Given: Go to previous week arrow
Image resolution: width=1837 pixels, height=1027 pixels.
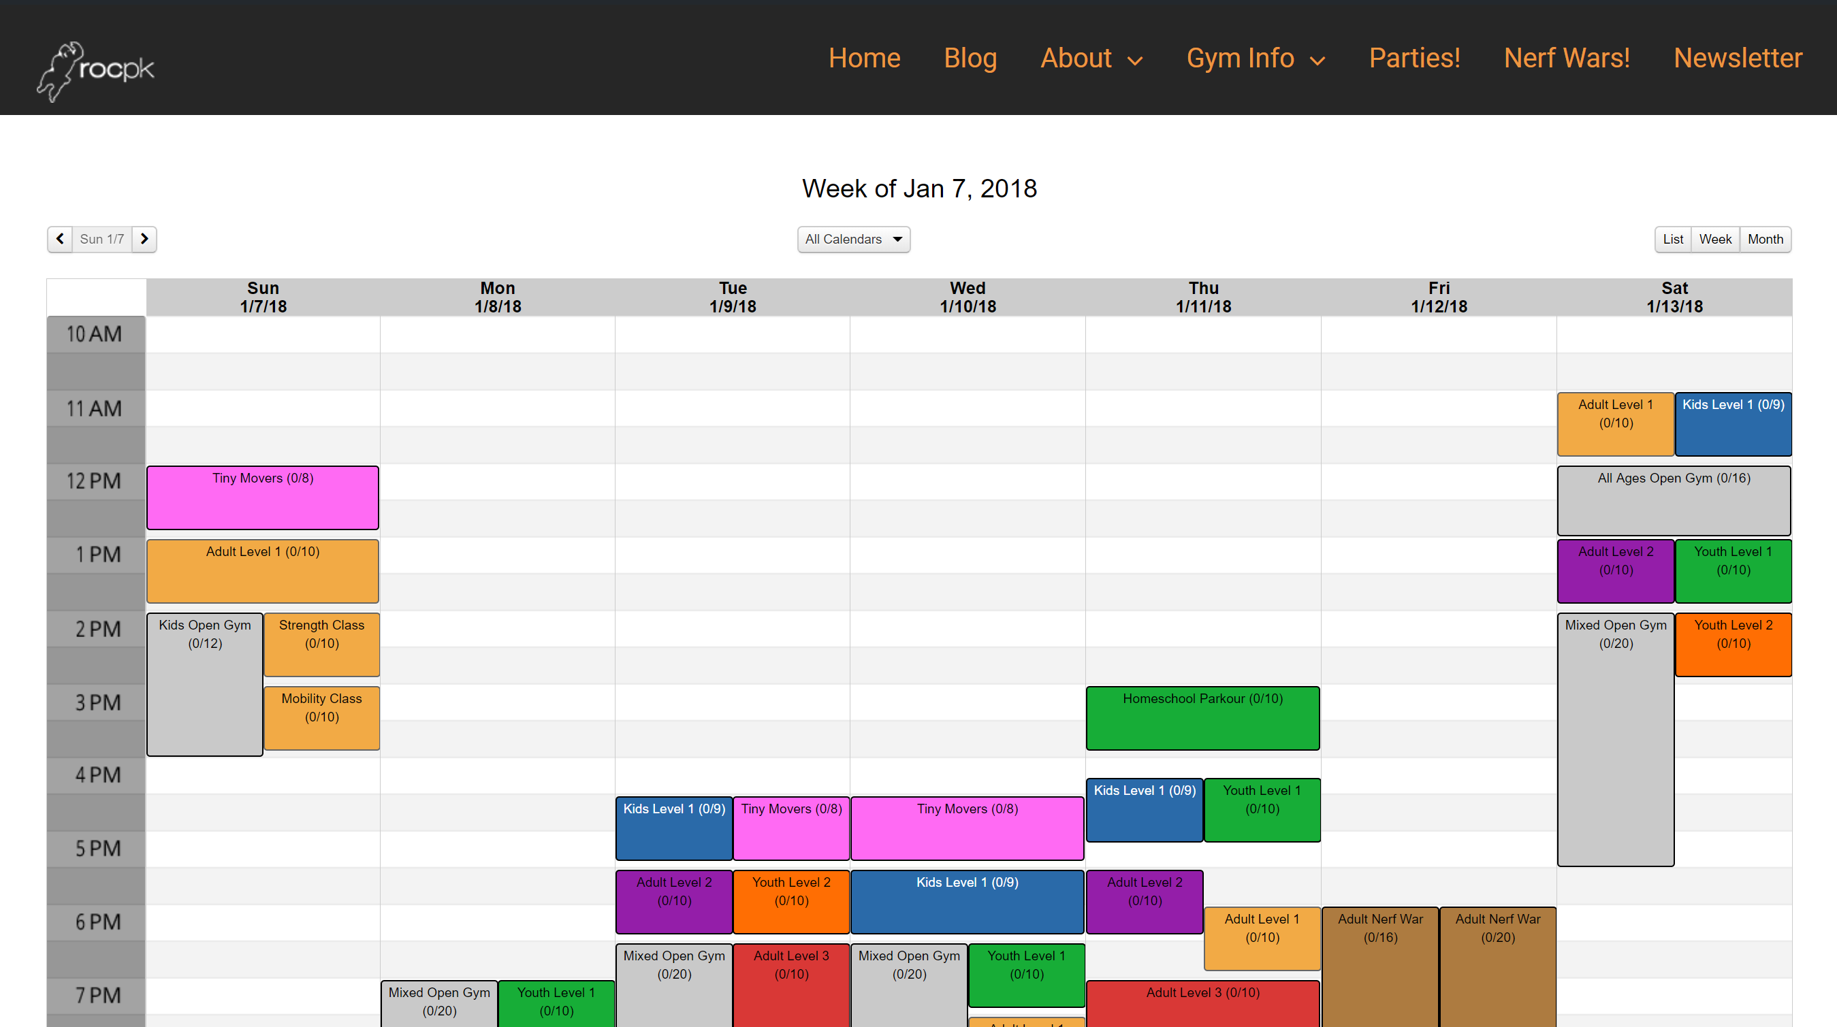Looking at the screenshot, I should click(60, 239).
